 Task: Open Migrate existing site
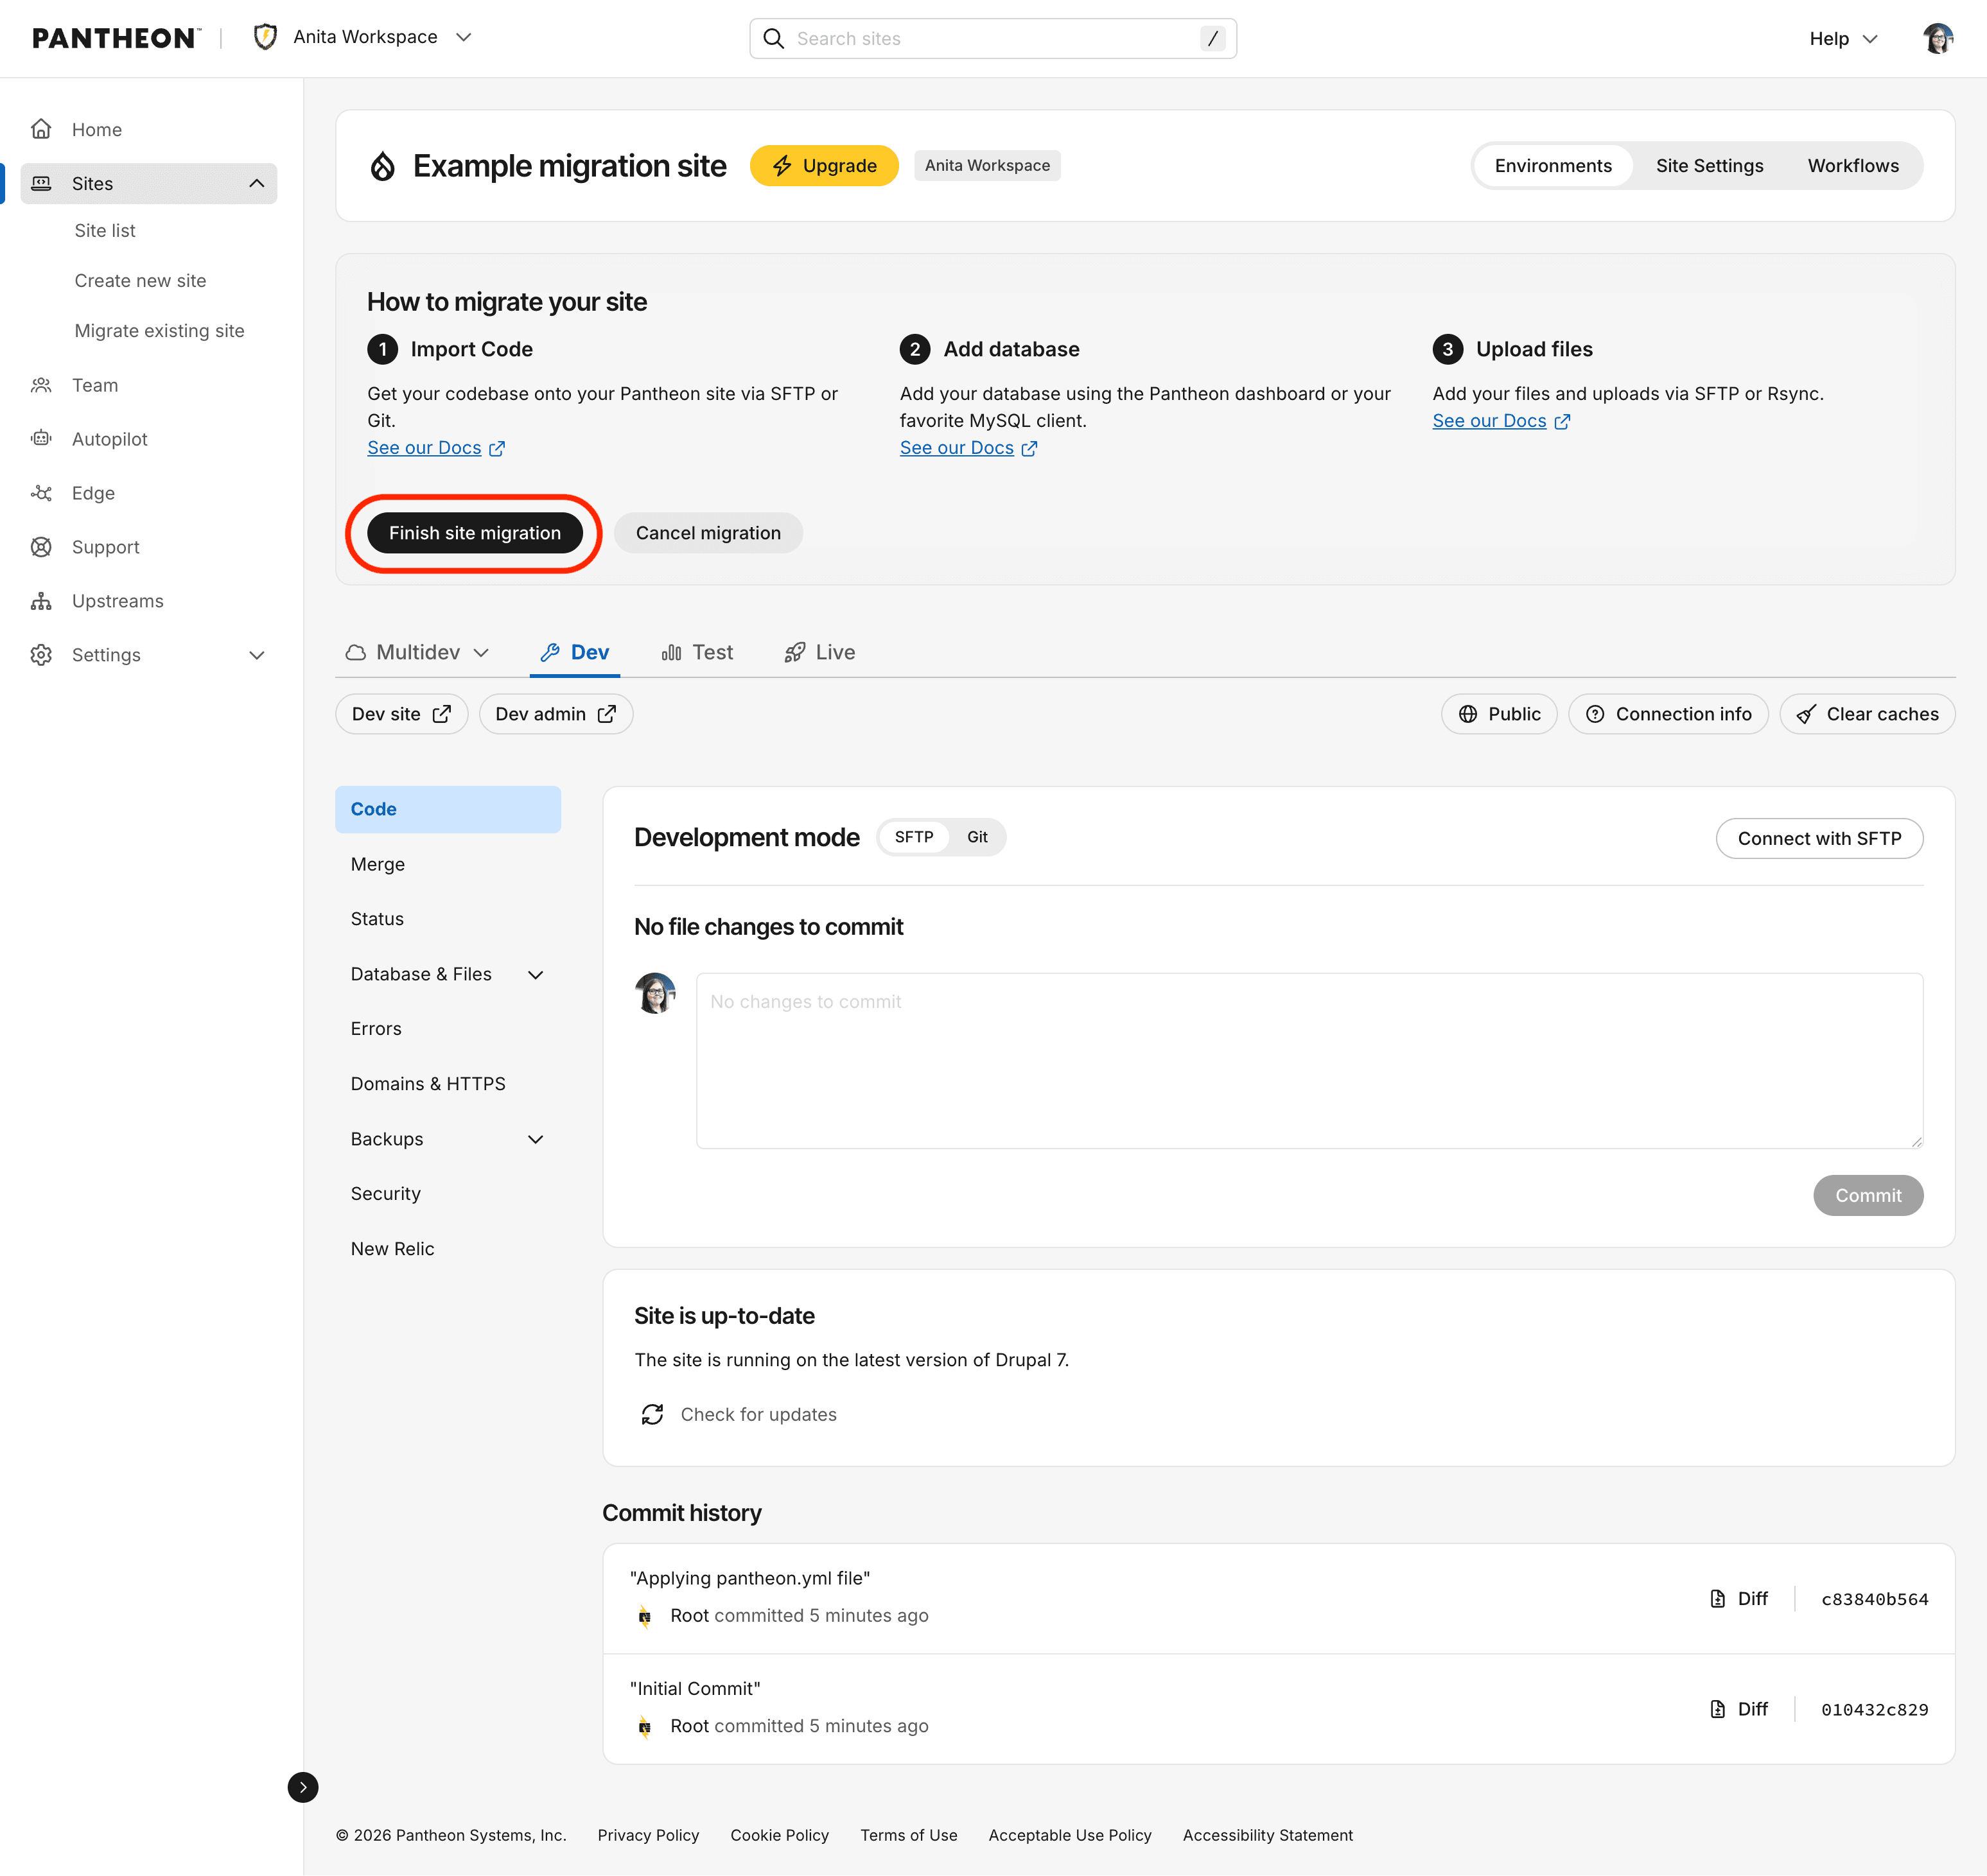coord(159,330)
